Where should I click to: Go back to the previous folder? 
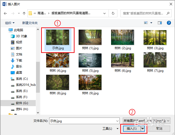5,13
